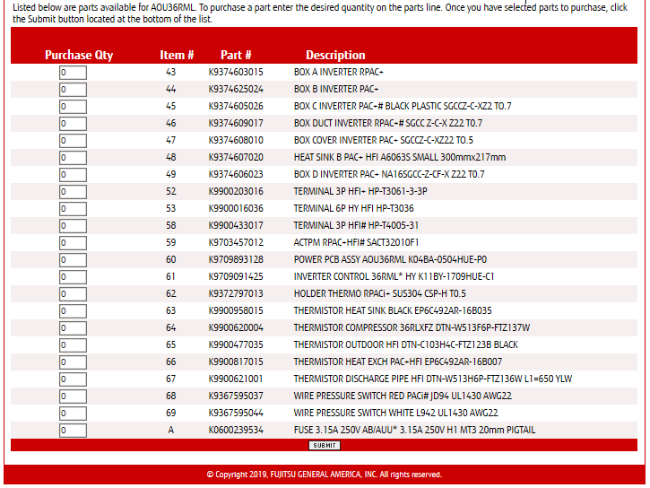This screenshot has height=488, width=650.
Task: Click the Submit button below the parts list
Action: tap(325, 445)
